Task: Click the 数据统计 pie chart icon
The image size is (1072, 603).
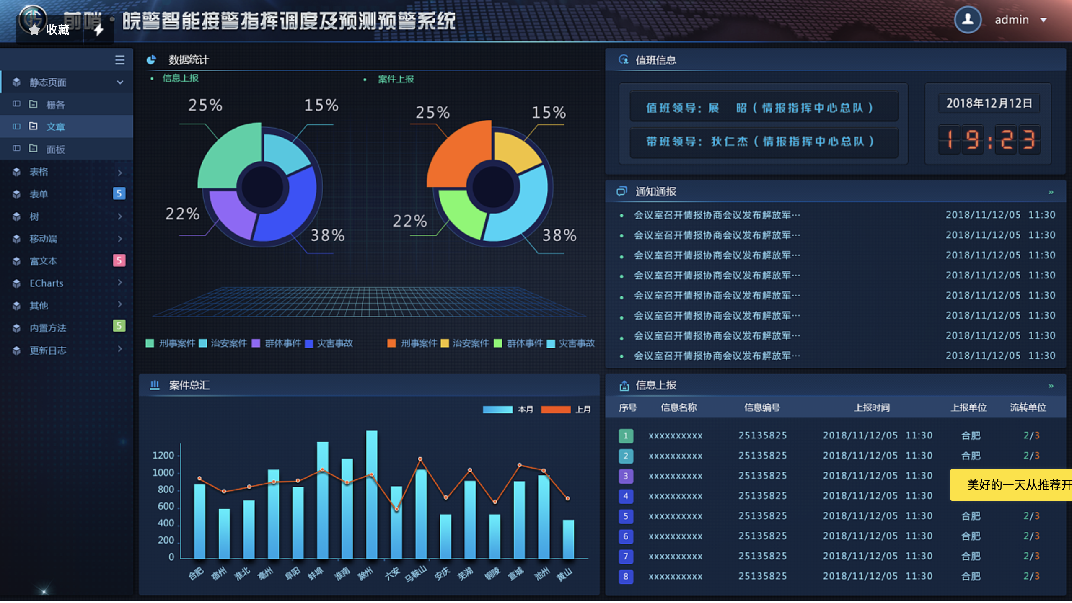Action: [151, 60]
